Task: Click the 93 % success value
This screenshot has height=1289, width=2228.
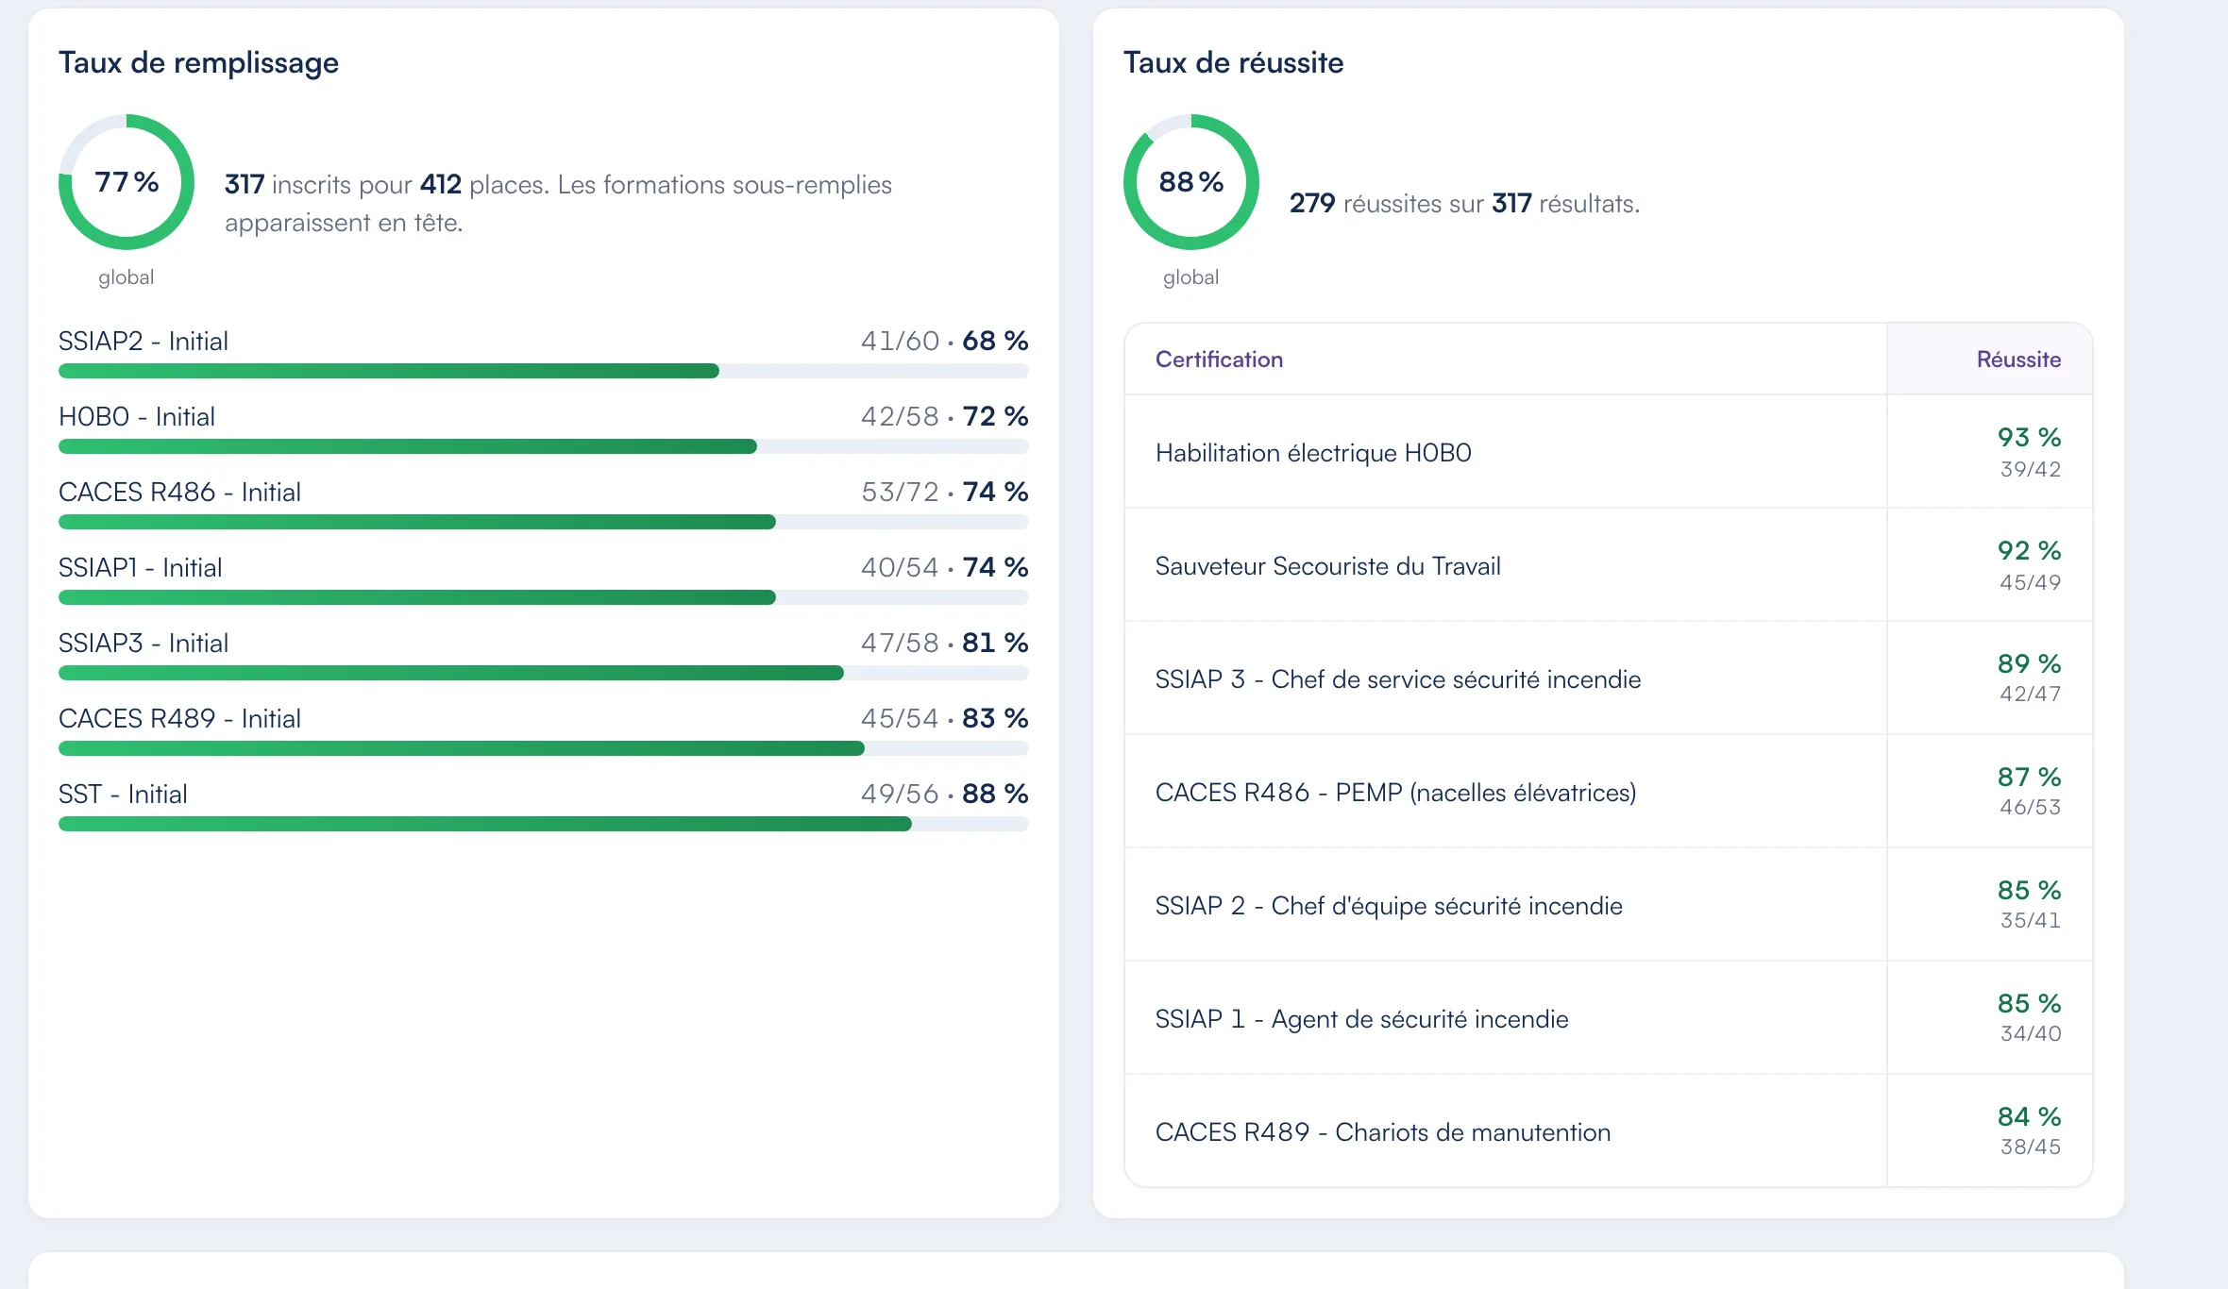Action: click(x=2029, y=437)
